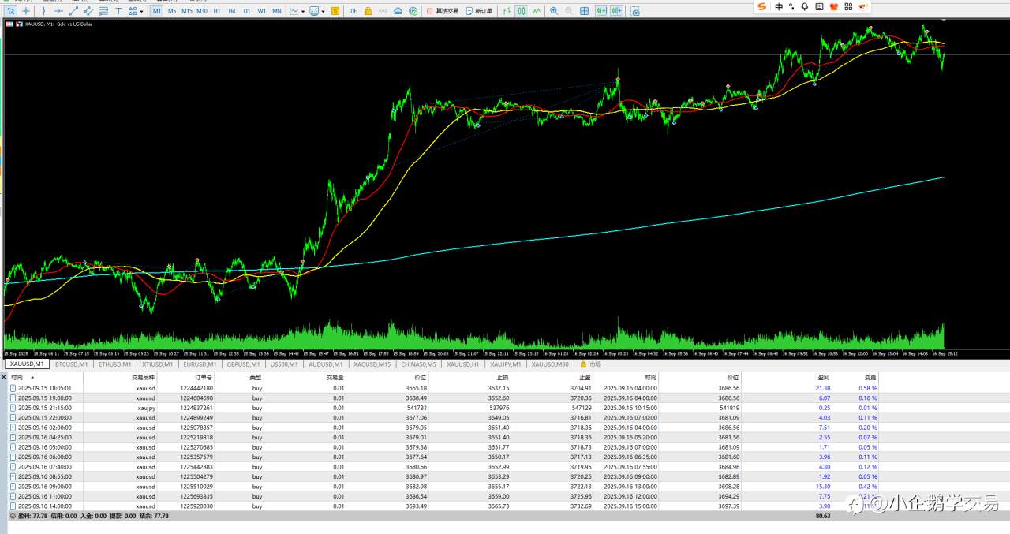Open the market shopping bag icon
The image size is (1010, 534).
pos(368,11)
